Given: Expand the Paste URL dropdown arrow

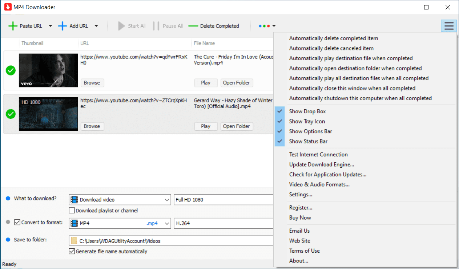Looking at the screenshot, I should (51, 26).
